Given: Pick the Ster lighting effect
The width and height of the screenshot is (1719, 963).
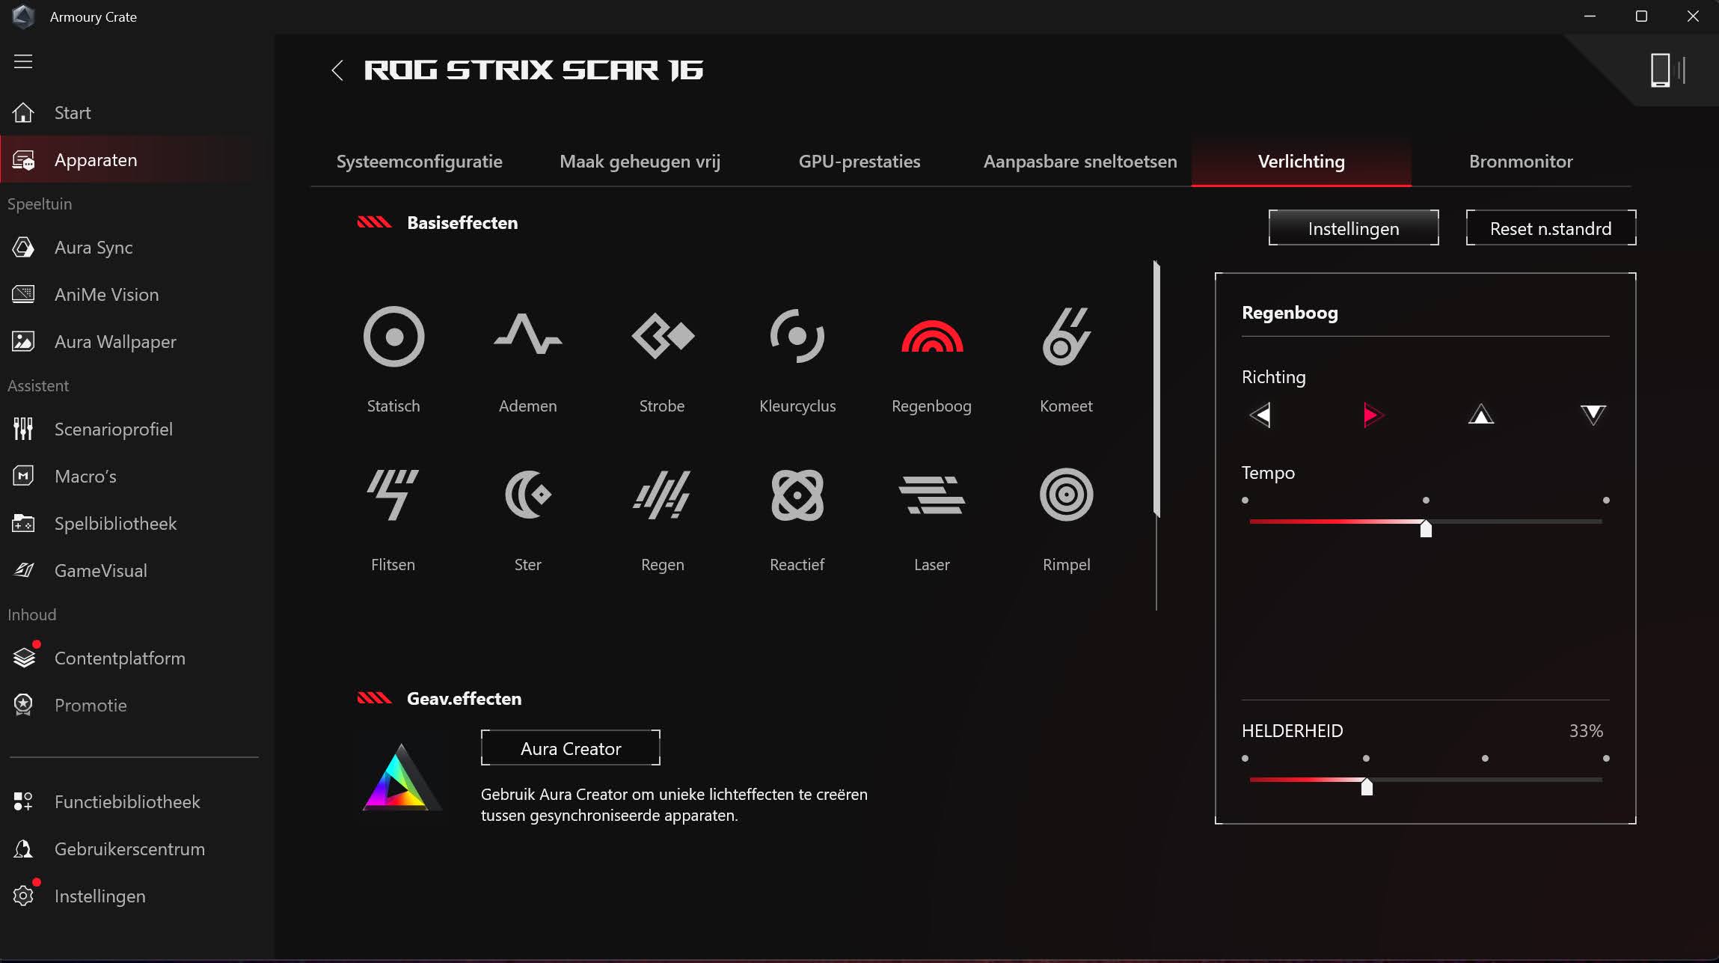Looking at the screenshot, I should [x=528, y=495].
